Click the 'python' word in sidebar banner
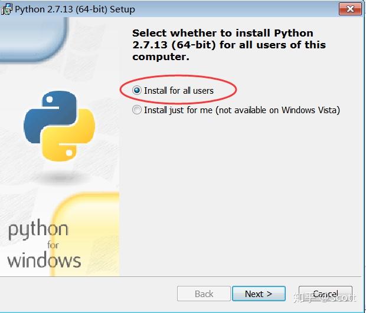Screen dimensions: 366x313 (x=38, y=230)
